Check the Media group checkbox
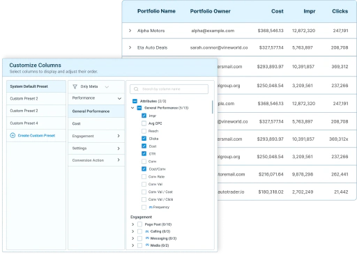 point(139,245)
